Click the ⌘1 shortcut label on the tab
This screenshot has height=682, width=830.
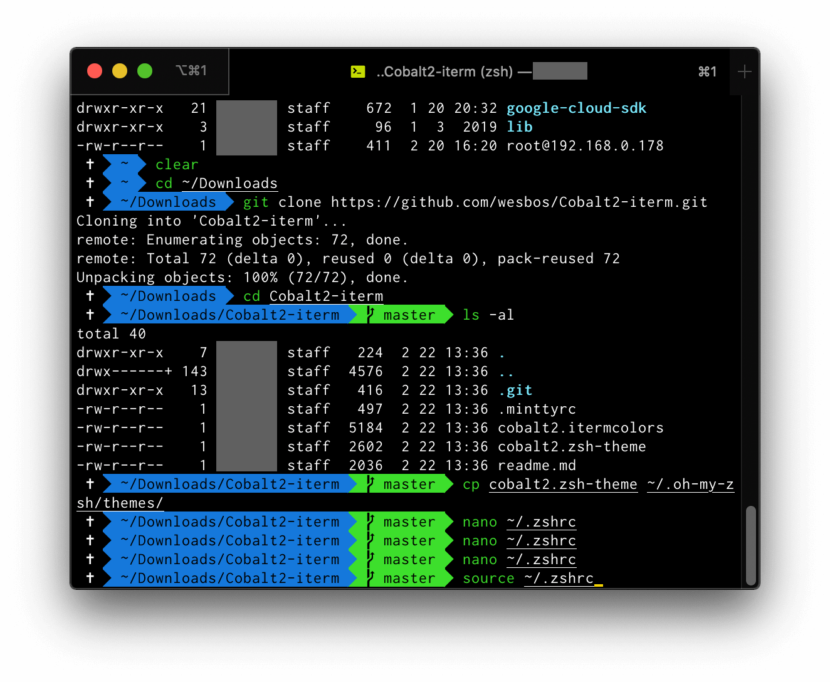pos(707,72)
